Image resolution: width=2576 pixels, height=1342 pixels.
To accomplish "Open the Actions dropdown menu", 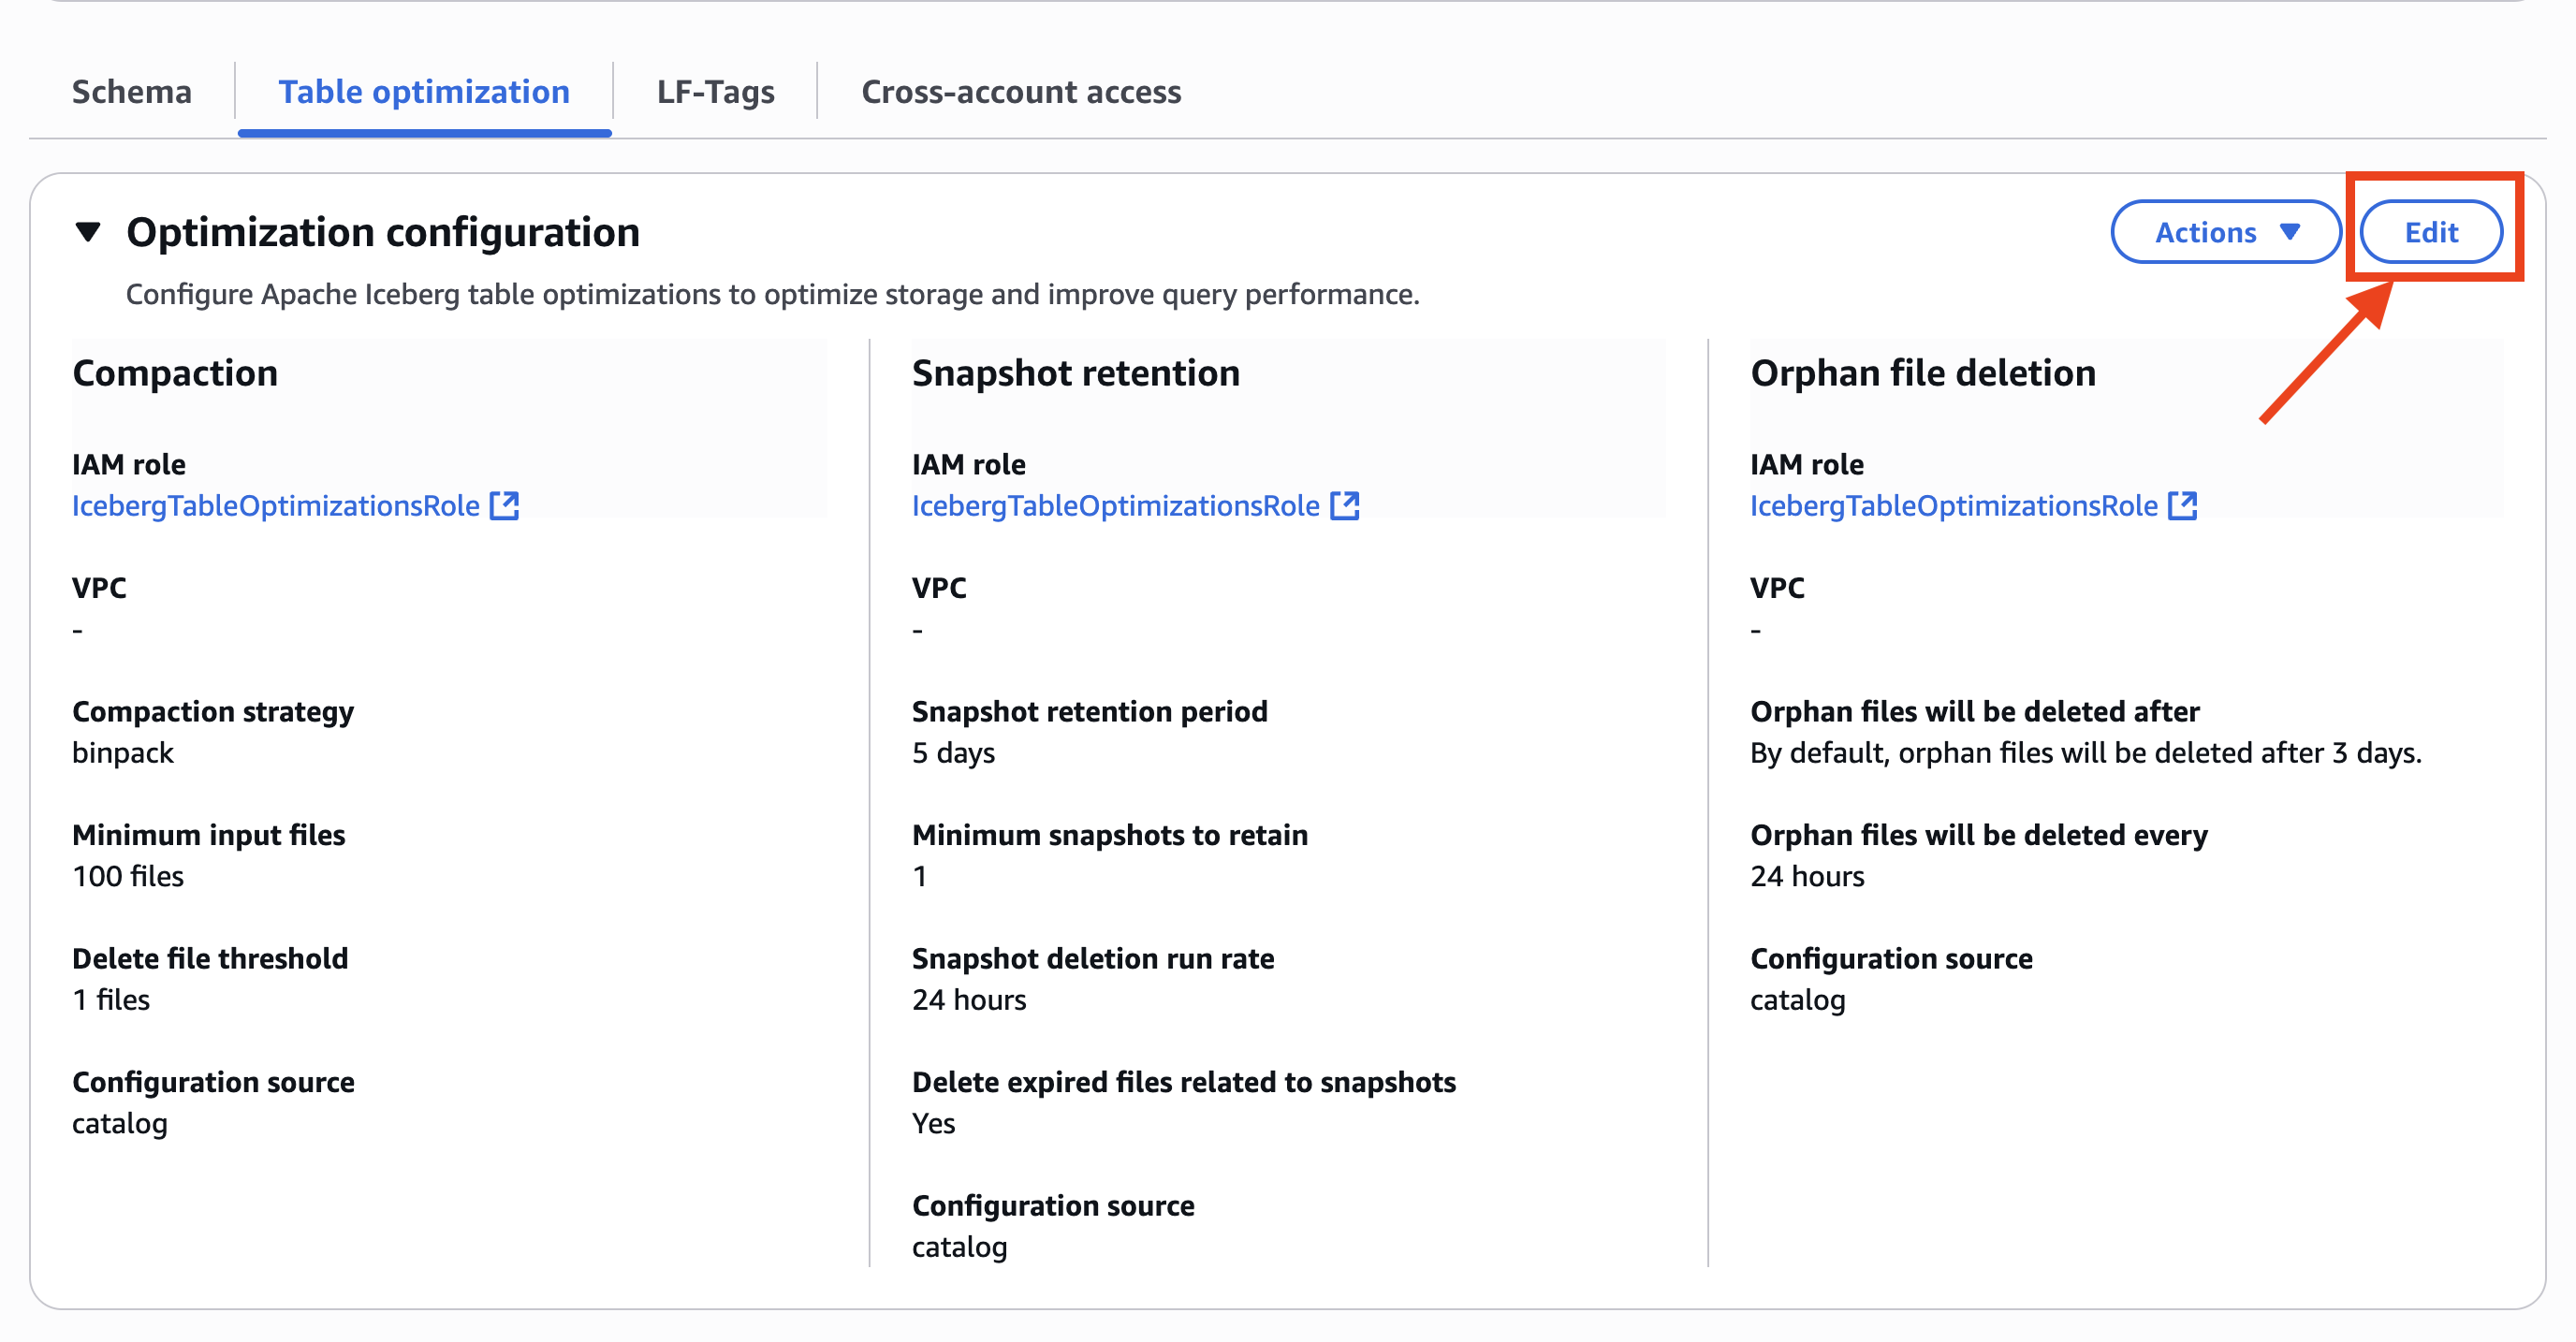I will pyautogui.click(x=2224, y=232).
